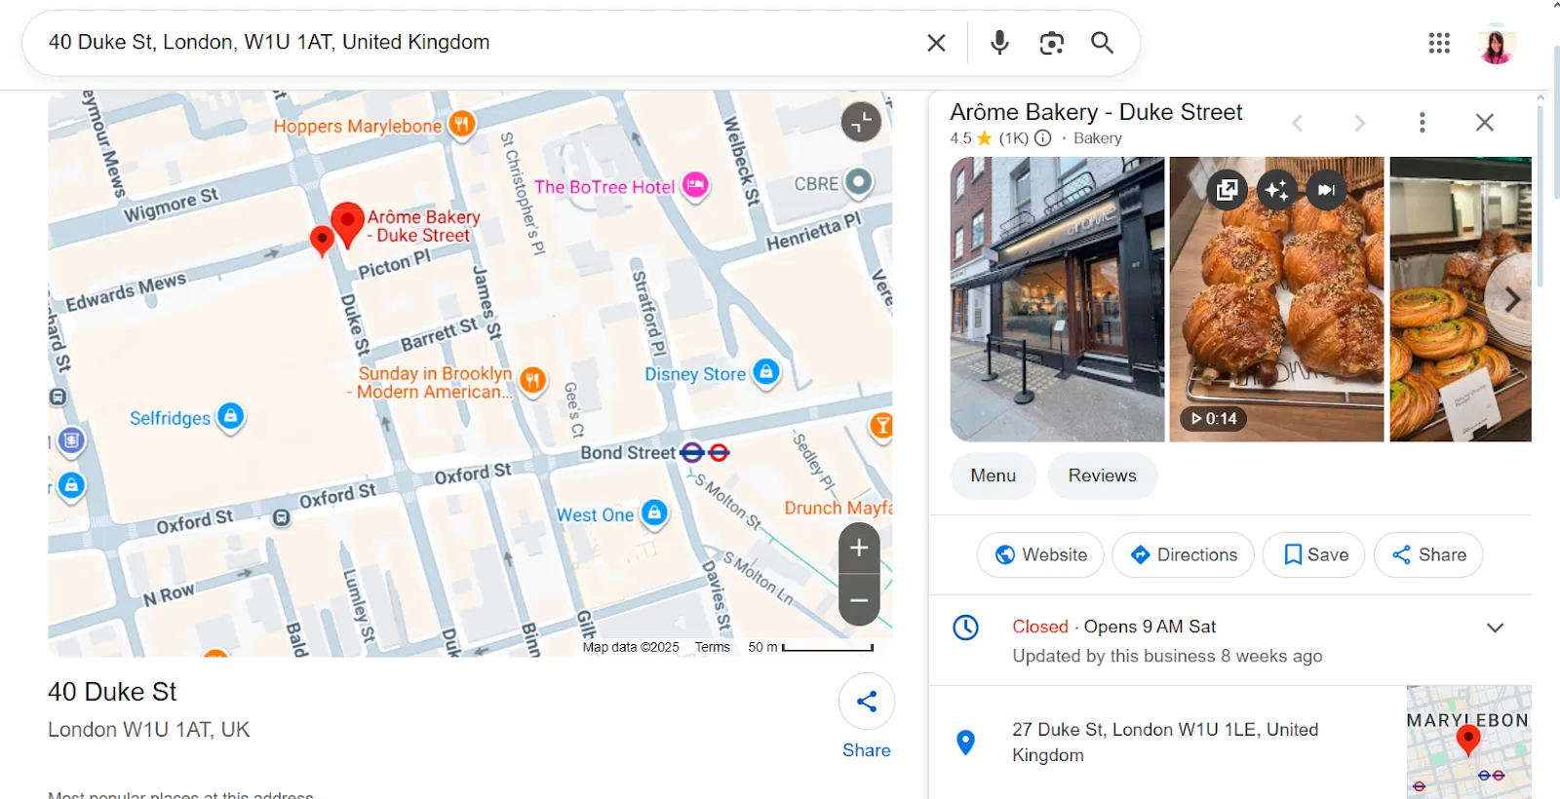Expand the opening hours chevron
This screenshot has height=799, width=1560.
click(x=1495, y=628)
